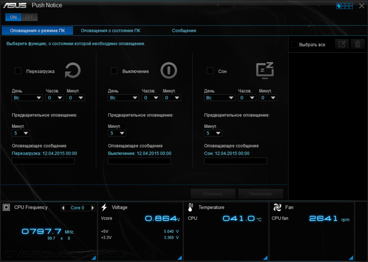Click message input field under Перезагрузка
The image size is (368, 262).
(x=43, y=161)
